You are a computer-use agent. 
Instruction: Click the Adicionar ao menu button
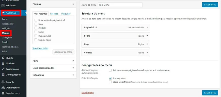[64, 52]
